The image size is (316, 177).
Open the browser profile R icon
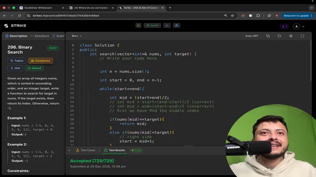pyautogui.click(x=276, y=15)
